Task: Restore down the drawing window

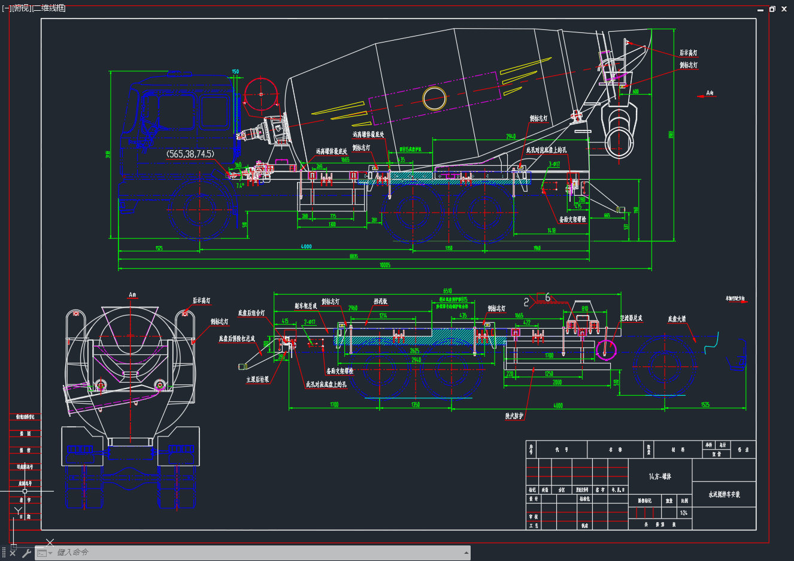Action: point(772,9)
